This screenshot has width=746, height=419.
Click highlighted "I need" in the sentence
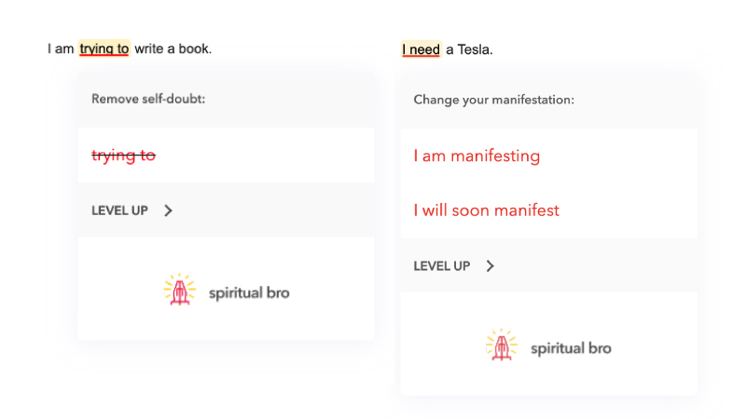coord(421,49)
